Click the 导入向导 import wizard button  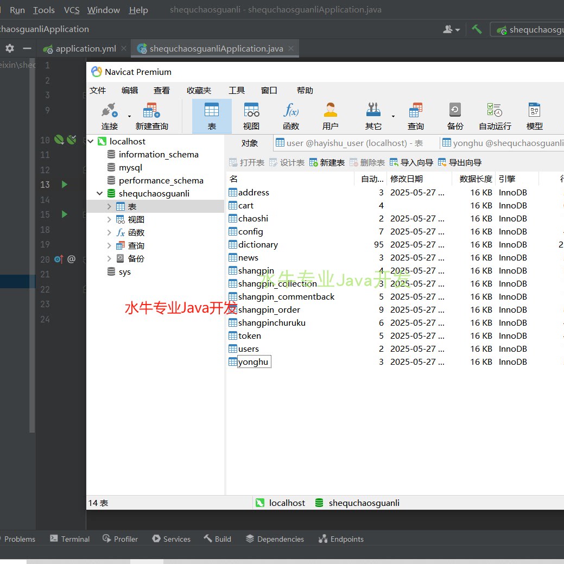click(411, 163)
